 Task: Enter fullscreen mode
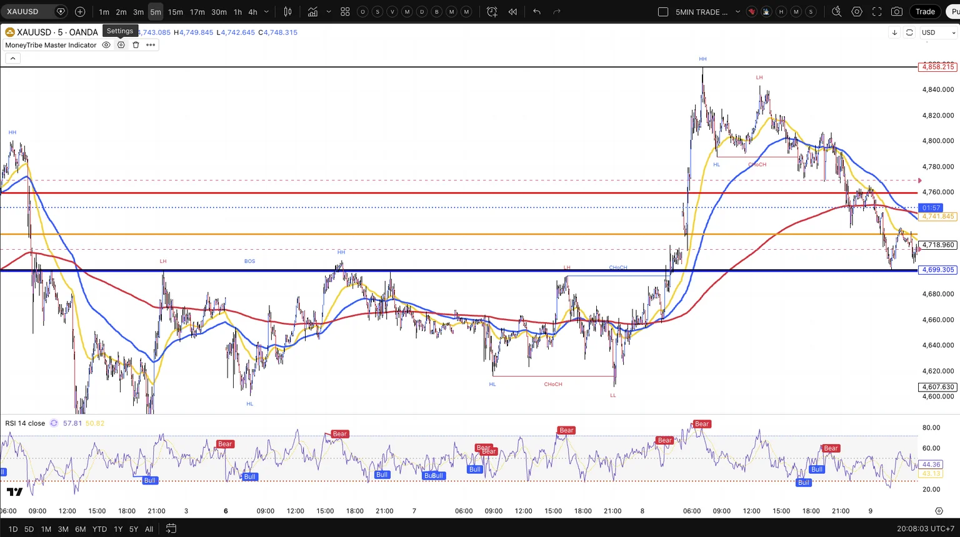[x=877, y=12]
